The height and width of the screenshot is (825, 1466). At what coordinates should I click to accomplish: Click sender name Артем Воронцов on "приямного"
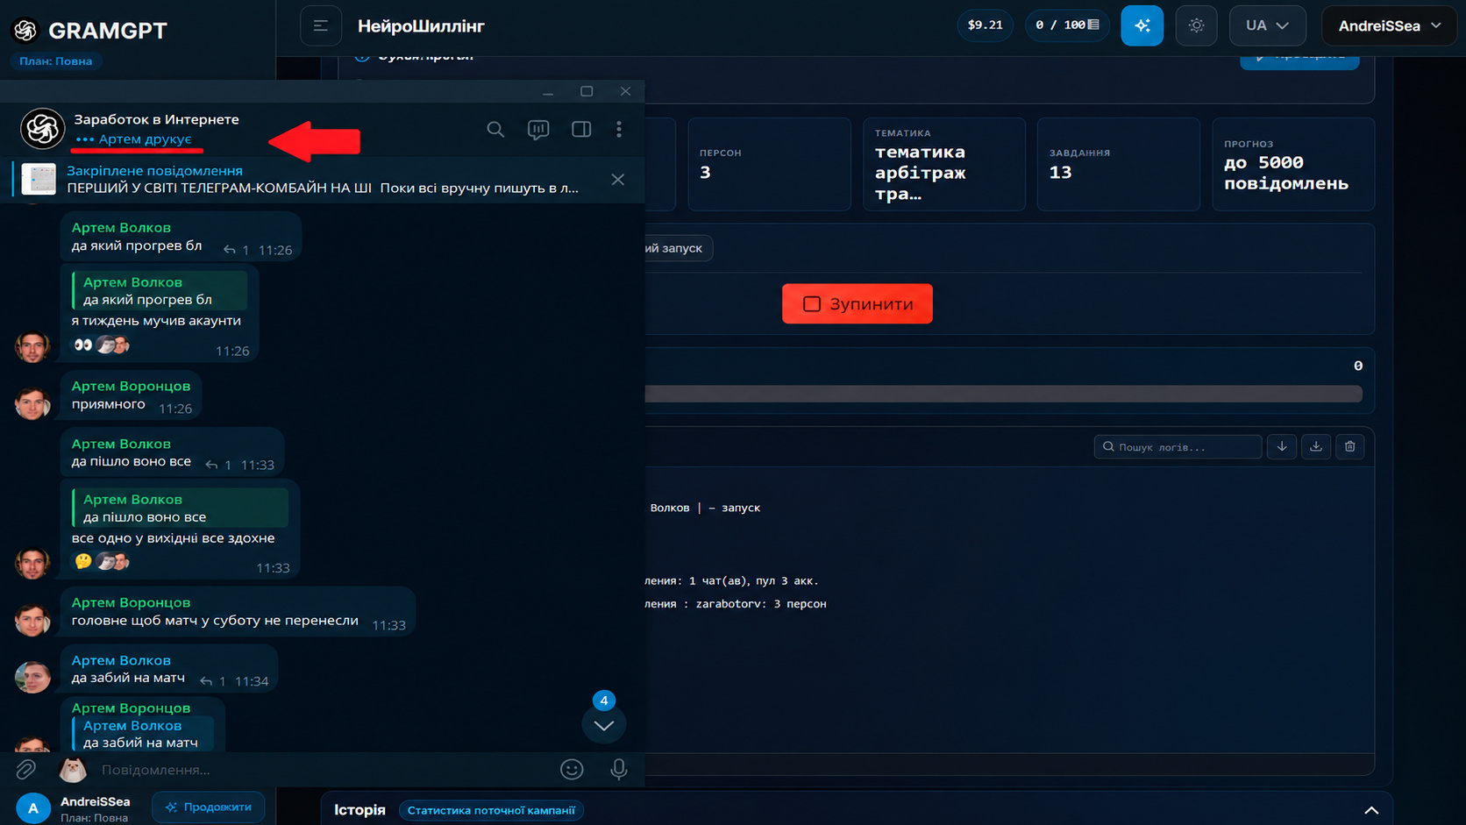[x=131, y=386]
